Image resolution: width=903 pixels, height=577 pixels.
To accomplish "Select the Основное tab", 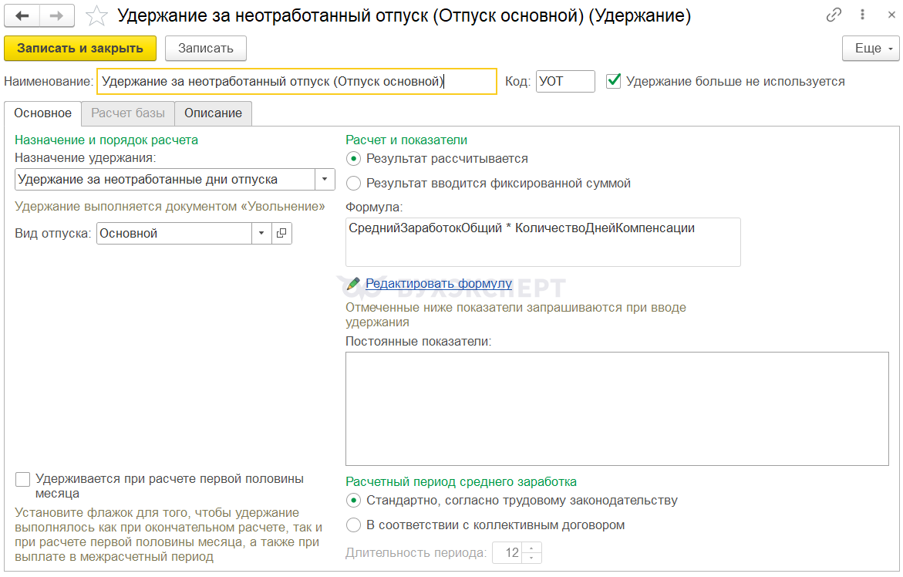I will [43, 113].
